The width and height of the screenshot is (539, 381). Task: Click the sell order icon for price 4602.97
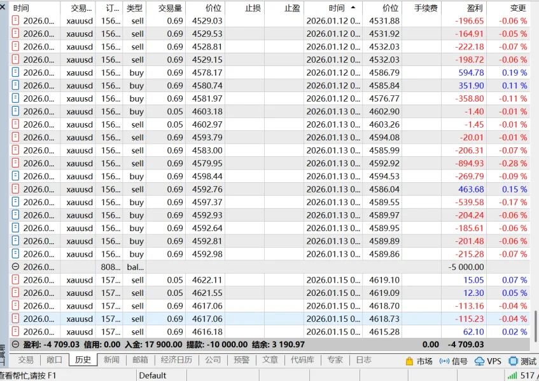point(15,124)
